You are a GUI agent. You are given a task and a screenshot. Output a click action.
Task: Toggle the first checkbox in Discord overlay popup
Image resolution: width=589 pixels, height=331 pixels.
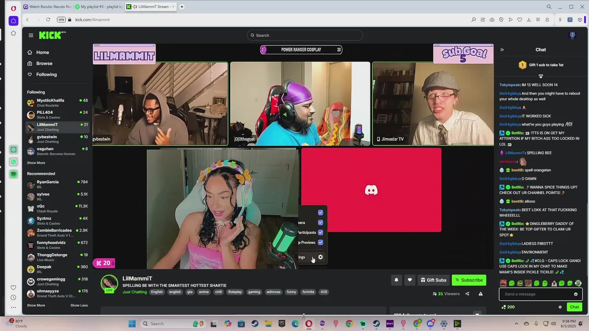(x=320, y=212)
